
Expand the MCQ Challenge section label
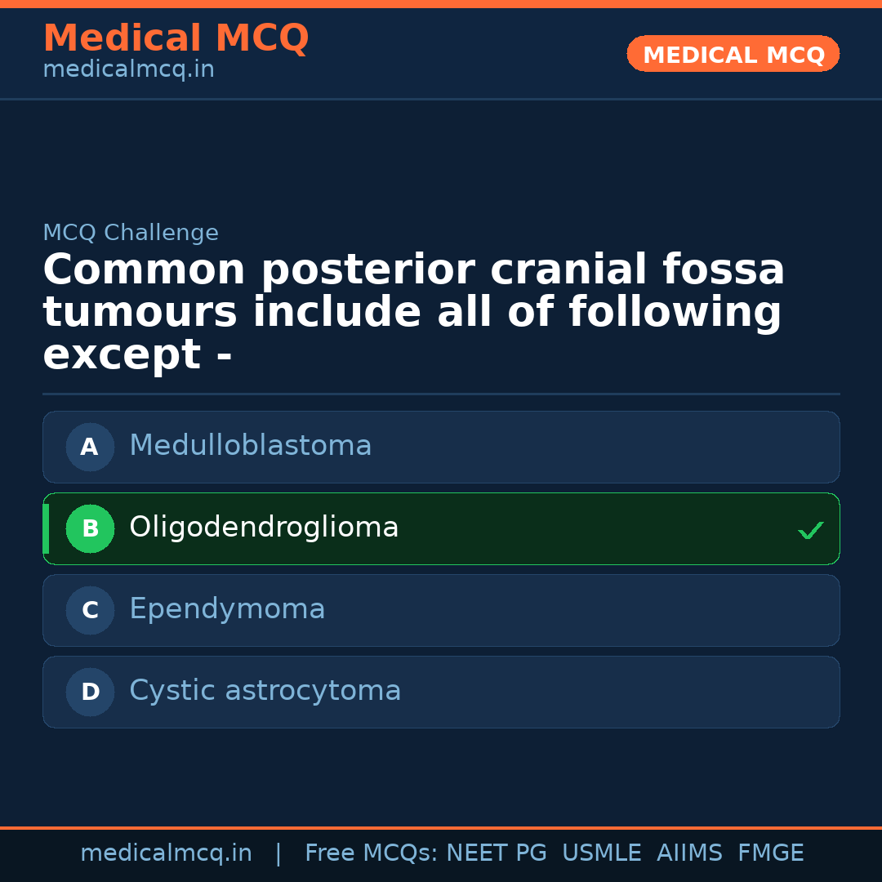tap(131, 233)
